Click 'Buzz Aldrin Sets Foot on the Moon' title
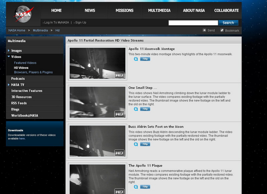Screen dimensions: 267x194 (x=156, y=127)
